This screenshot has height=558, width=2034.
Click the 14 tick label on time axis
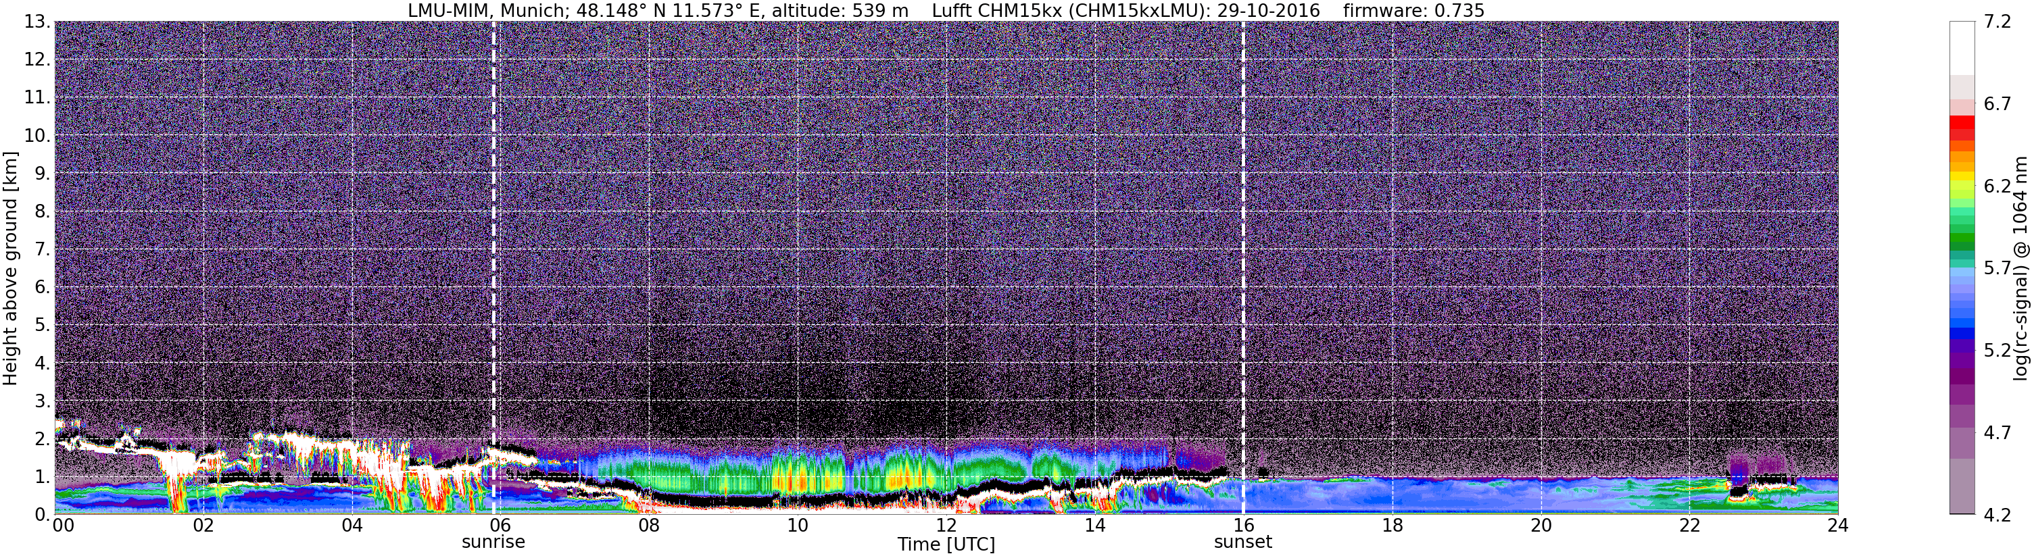(x=1095, y=526)
